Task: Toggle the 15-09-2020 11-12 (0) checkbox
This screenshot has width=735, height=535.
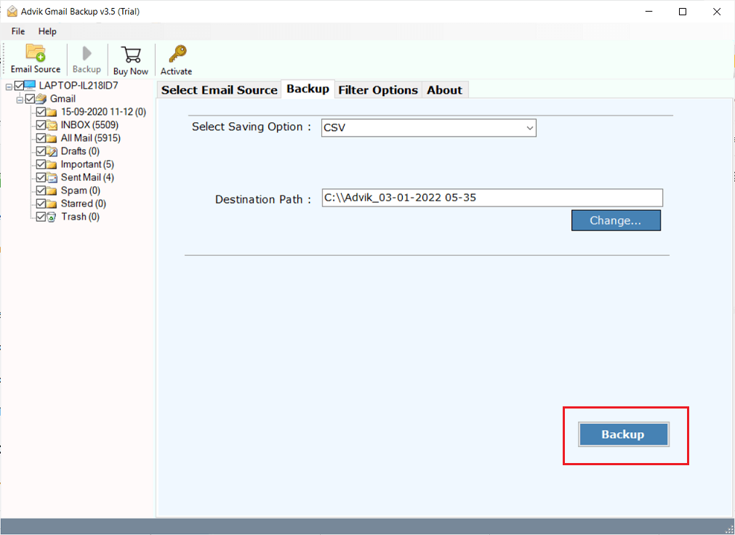Action: [x=41, y=112]
